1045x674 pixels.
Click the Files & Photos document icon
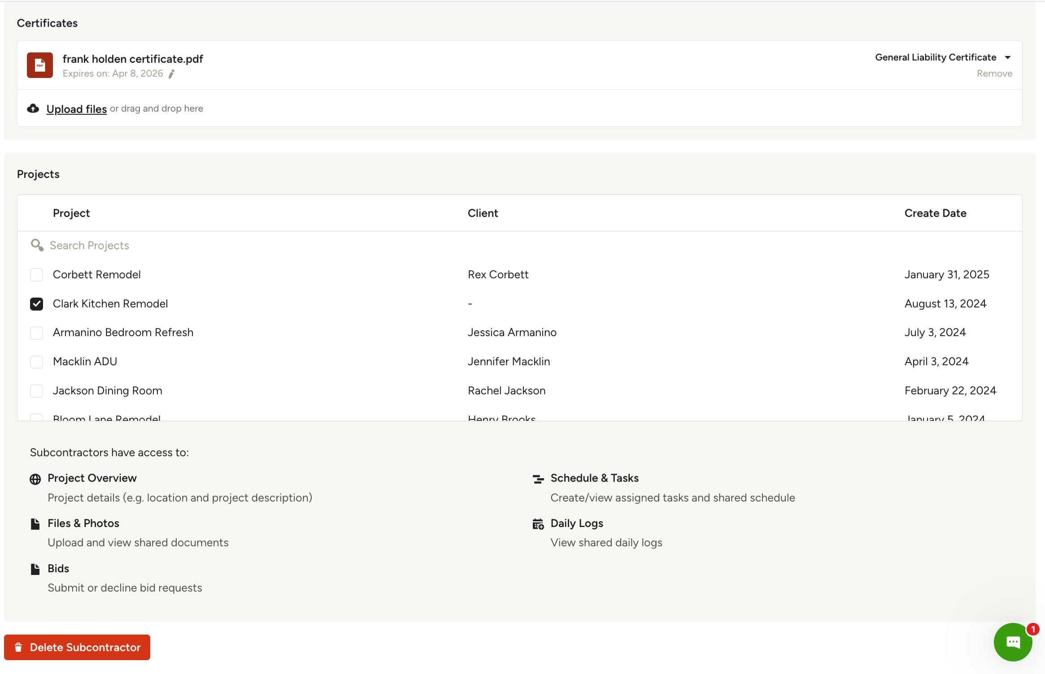pos(35,524)
